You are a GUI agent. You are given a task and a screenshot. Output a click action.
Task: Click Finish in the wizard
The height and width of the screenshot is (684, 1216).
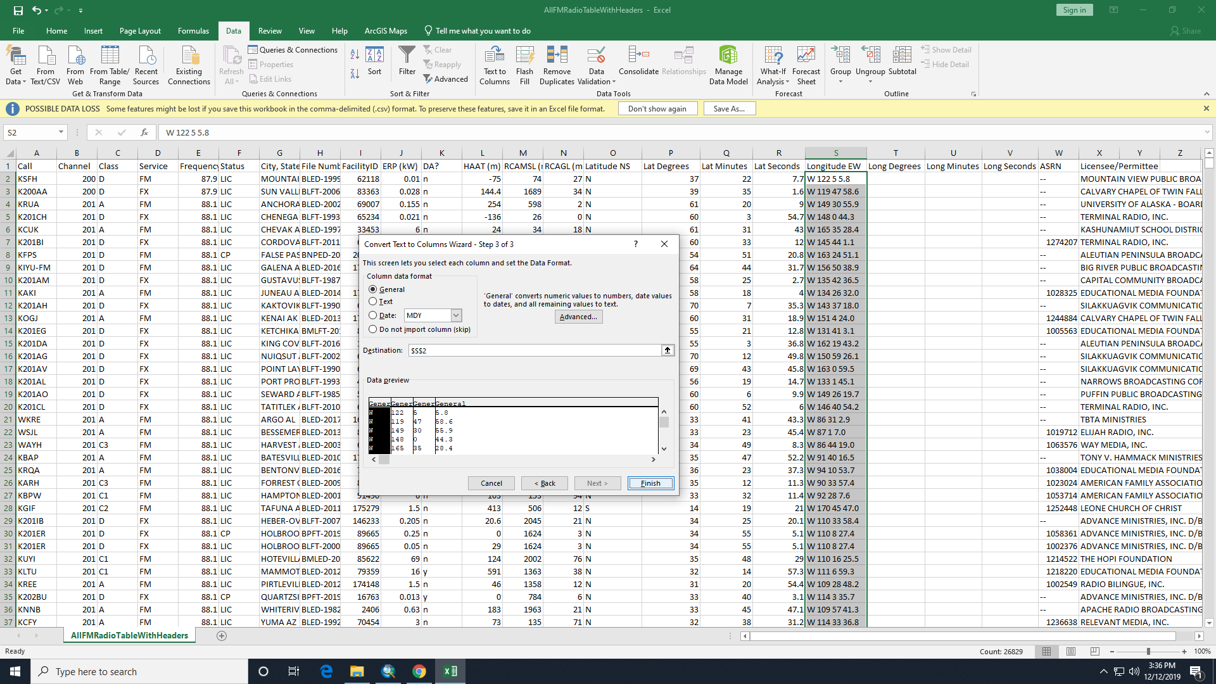650,483
